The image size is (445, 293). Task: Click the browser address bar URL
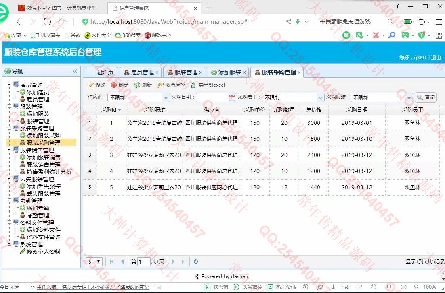(x=169, y=21)
